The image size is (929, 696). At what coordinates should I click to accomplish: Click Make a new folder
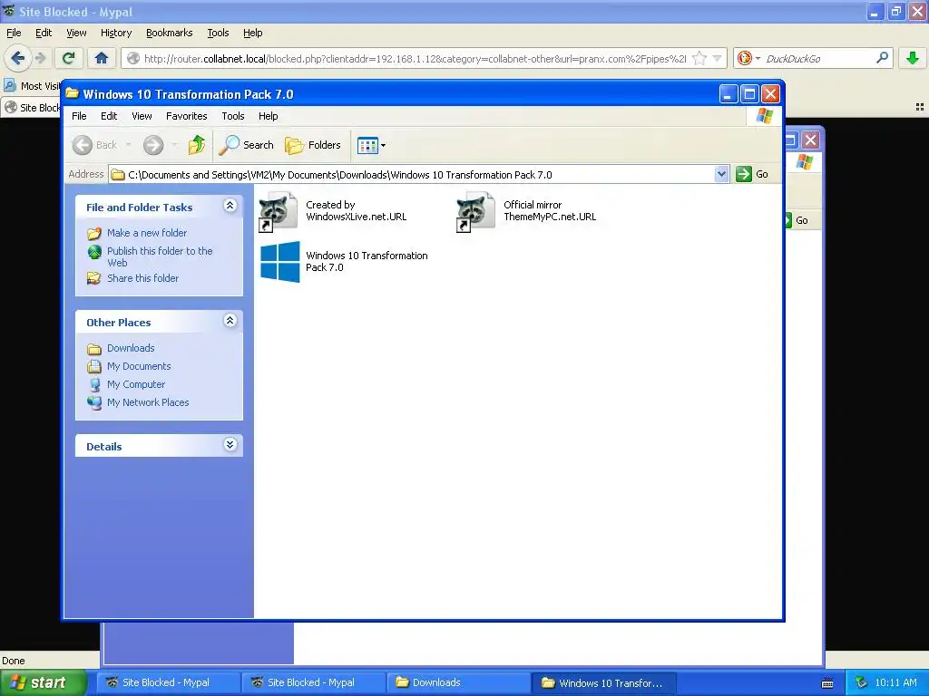146,233
